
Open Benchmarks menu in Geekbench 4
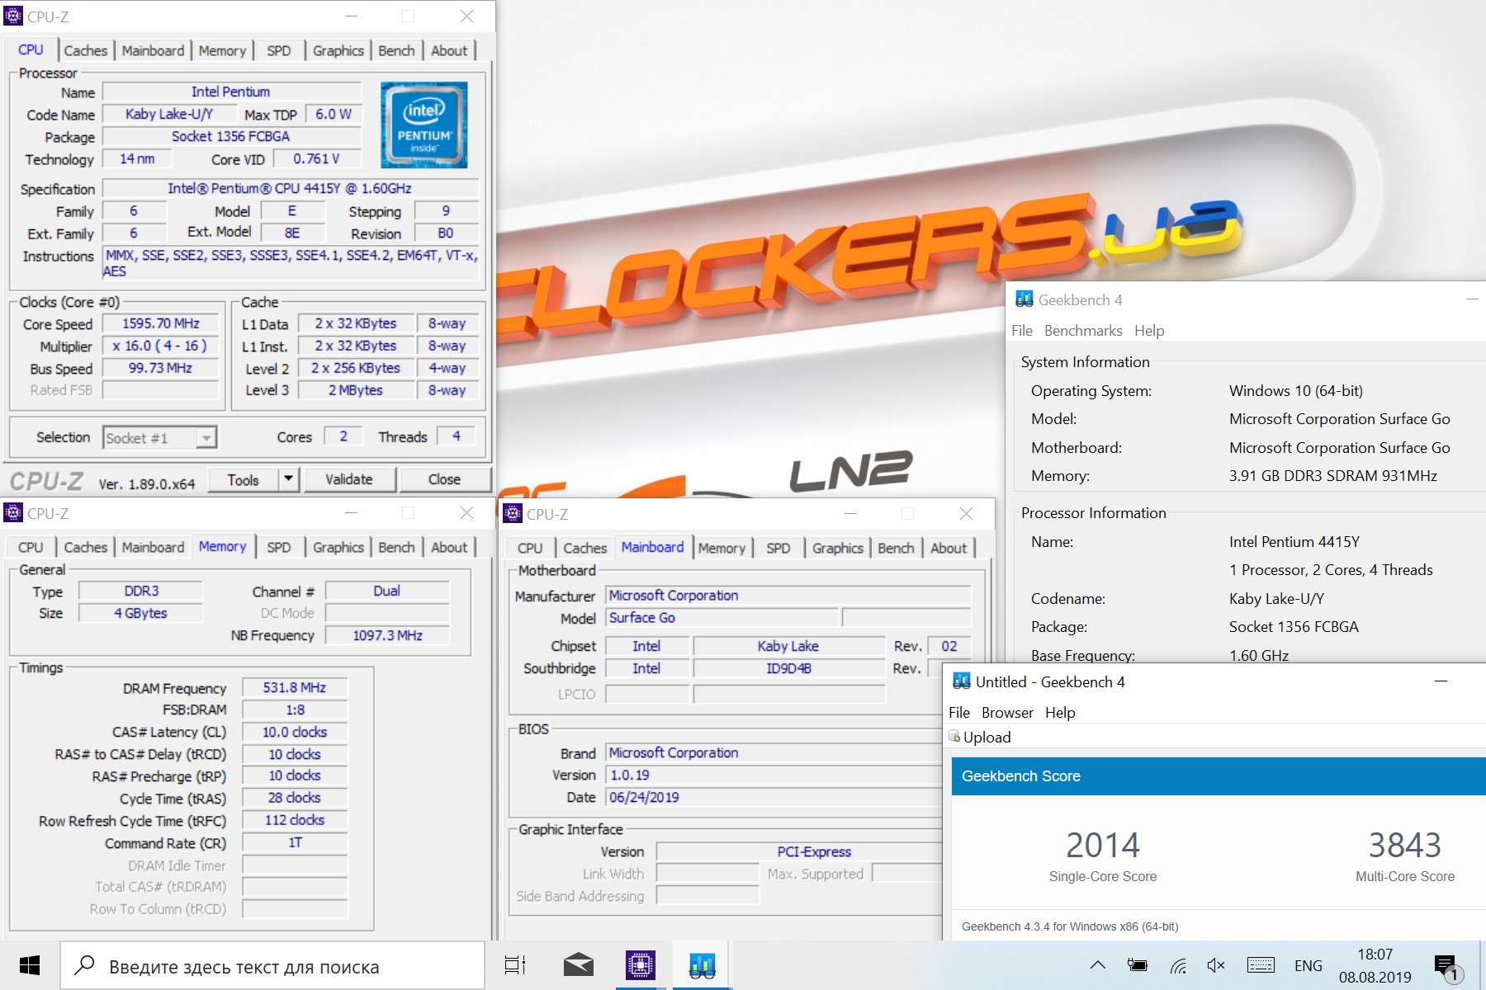click(x=1083, y=330)
